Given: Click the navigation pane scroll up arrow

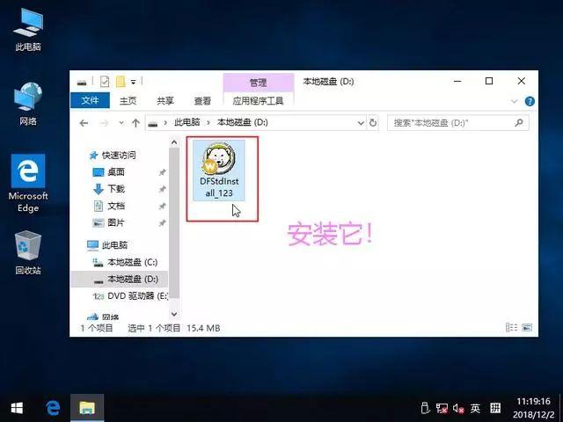Looking at the screenshot, I should (174, 142).
